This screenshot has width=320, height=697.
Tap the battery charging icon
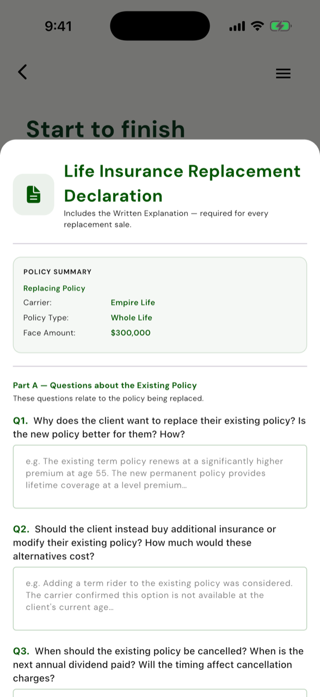281,26
